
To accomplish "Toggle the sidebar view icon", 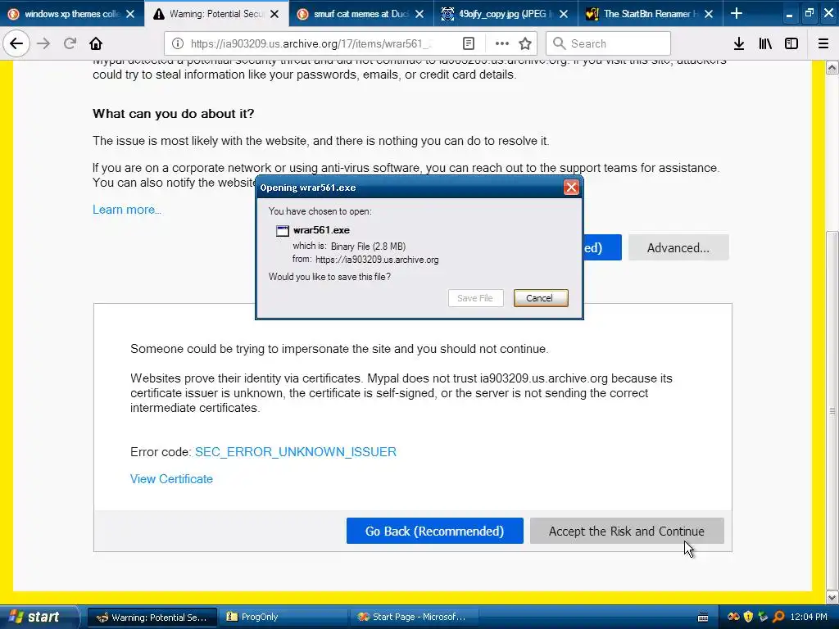I will point(791,43).
